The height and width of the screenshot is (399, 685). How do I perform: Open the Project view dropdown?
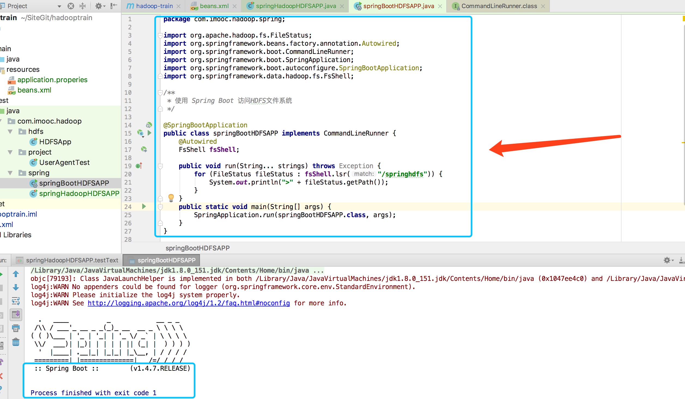59,6
